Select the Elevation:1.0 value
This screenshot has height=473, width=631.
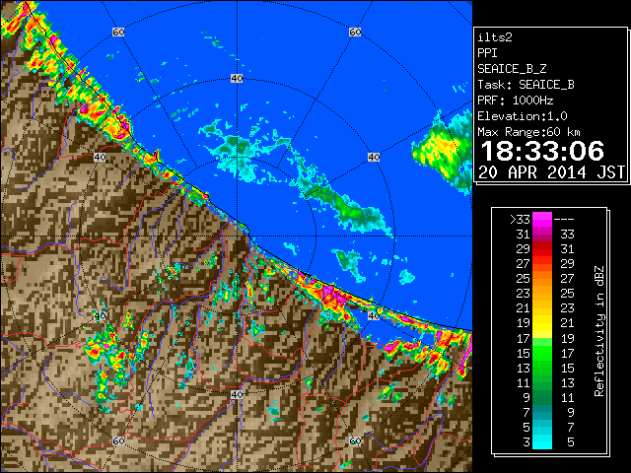(523, 116)
